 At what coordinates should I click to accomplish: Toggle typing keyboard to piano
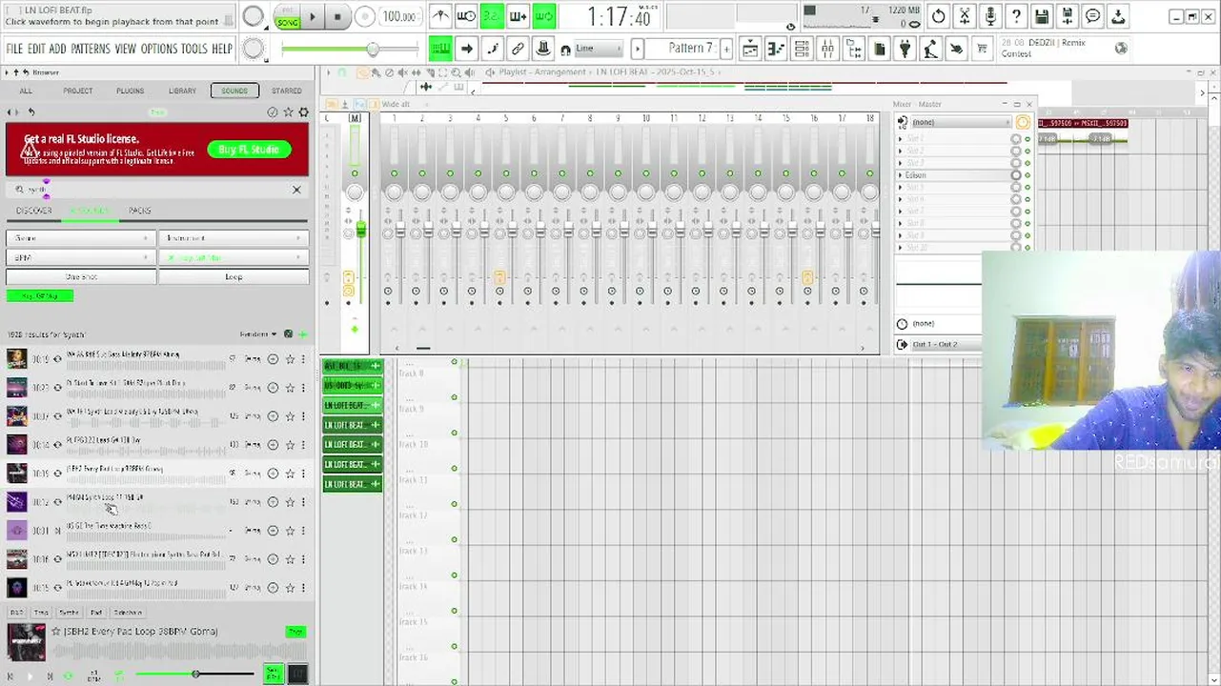440,49
